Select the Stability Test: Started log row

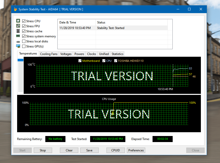click(113, 28)
